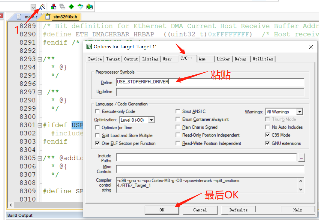Open the Output tab
Screen dimensions: 319x220
[131, 59]
